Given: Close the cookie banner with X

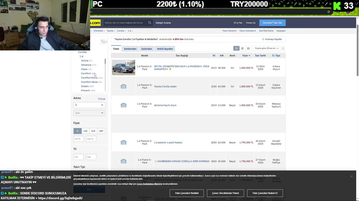Looking at the screenshot, I should [351, 176].
